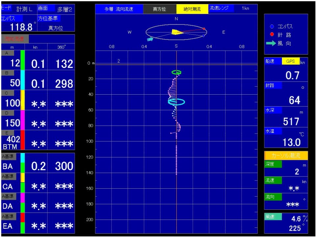
Task: Select the 多層 流向流速 tab
Action: [x=119, y=9]
